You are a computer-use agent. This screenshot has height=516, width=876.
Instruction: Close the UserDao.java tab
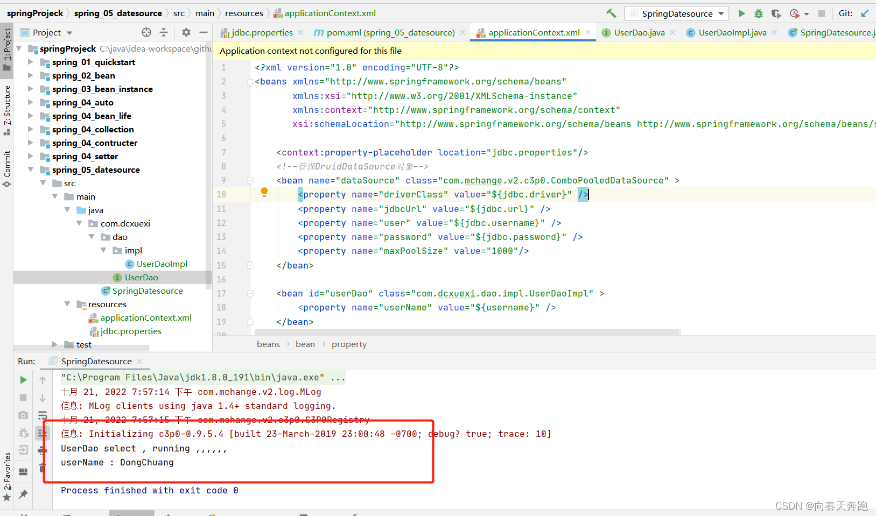point(672,32)
